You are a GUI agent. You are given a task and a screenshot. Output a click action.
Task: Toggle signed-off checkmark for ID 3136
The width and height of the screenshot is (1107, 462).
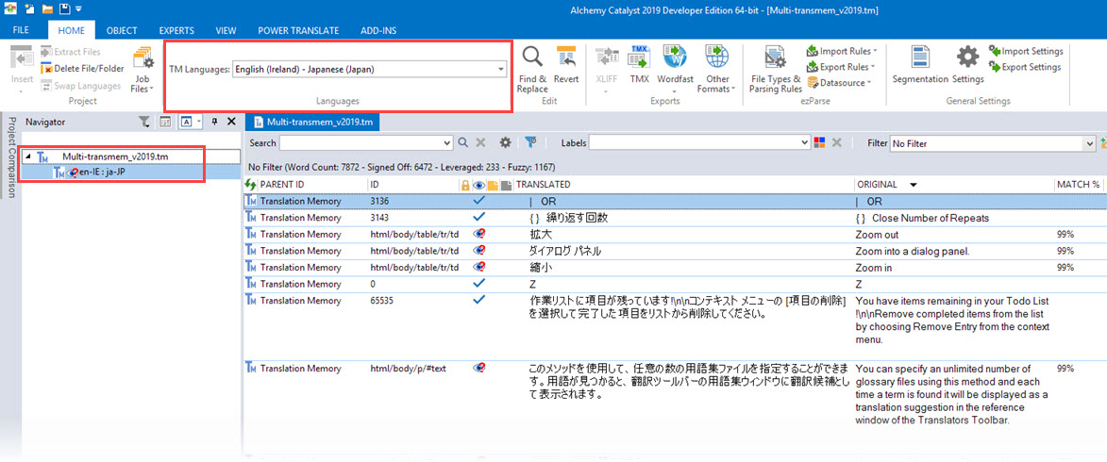pyautogui.click(x=478, y=201)
